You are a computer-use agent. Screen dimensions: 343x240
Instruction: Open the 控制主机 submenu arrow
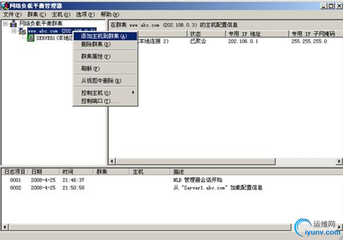pyautogui.click(x=133, y=92)
